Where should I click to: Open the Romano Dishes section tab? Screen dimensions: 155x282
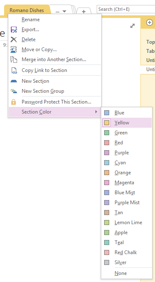[27, 10]
